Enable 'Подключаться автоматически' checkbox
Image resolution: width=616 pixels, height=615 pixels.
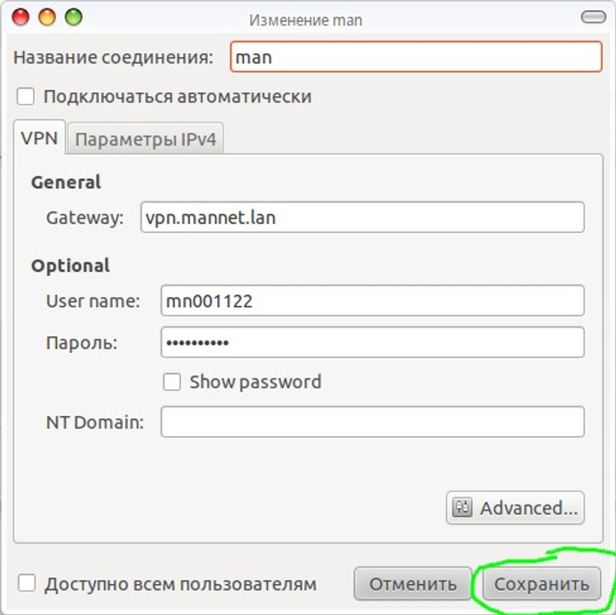(x=26, y=96)
